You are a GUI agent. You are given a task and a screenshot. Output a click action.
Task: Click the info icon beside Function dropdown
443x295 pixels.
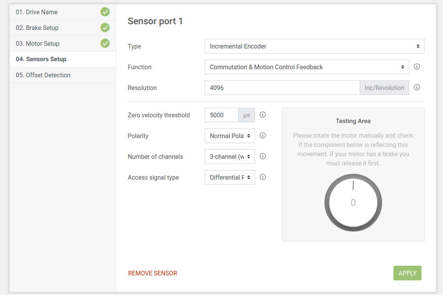417,67
